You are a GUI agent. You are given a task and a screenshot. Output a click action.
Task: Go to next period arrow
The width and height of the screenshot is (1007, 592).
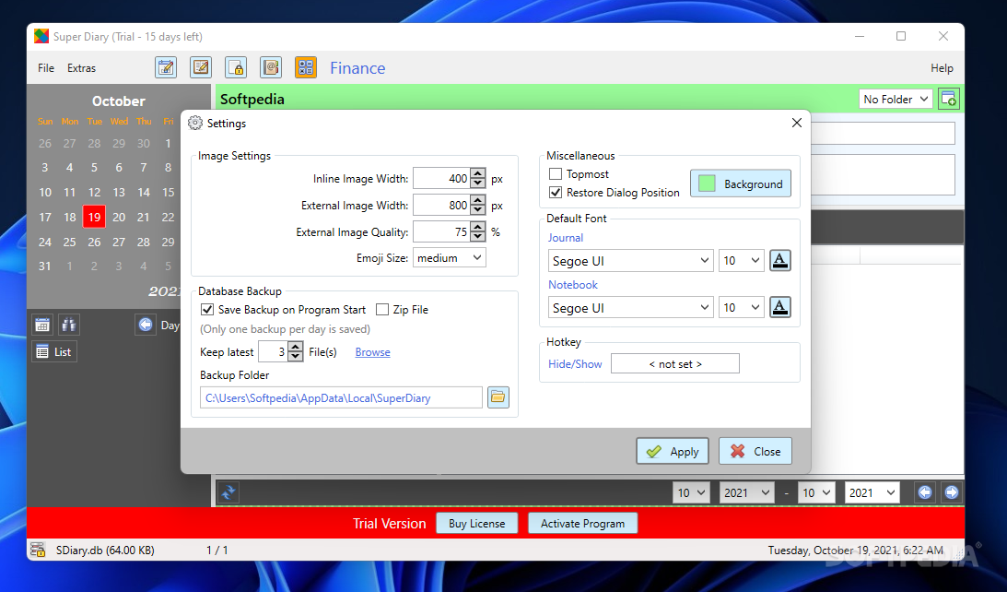(x=951, y=492)
